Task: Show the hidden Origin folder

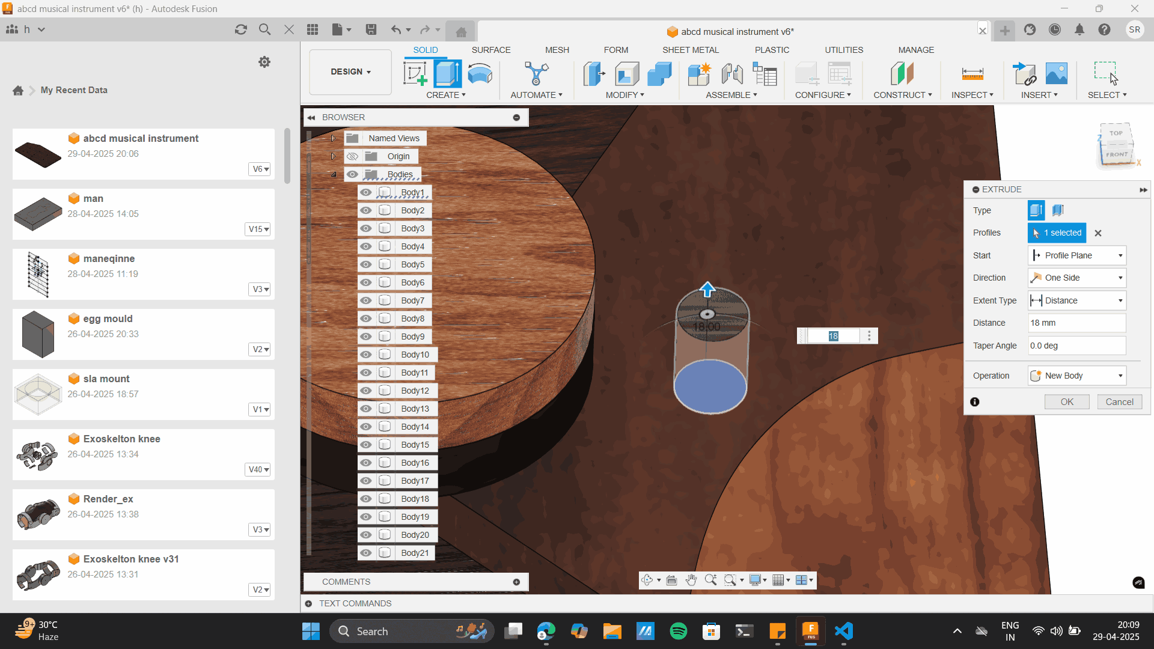Action: [352, 156]
